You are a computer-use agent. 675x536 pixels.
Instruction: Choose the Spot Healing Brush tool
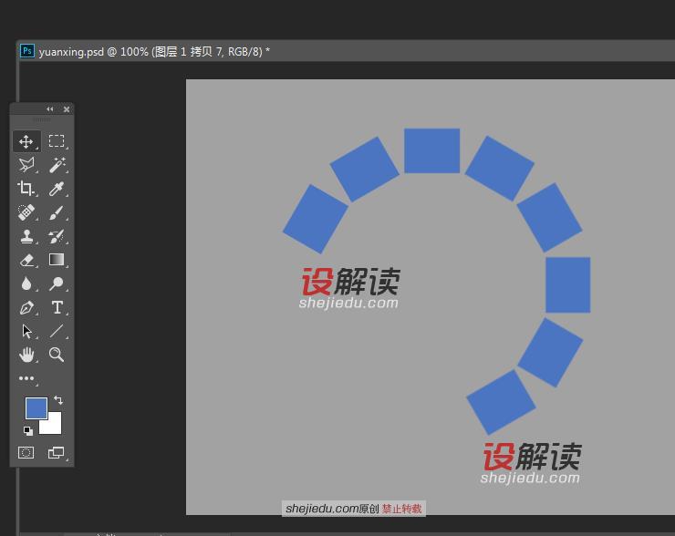pyautogui.click(x=26, y=212)
